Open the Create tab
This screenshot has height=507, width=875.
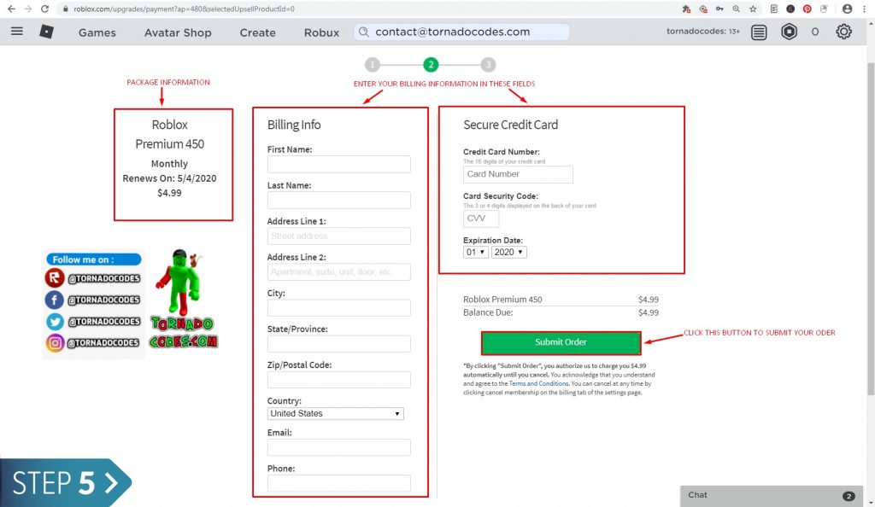click(x=257, y=32)
